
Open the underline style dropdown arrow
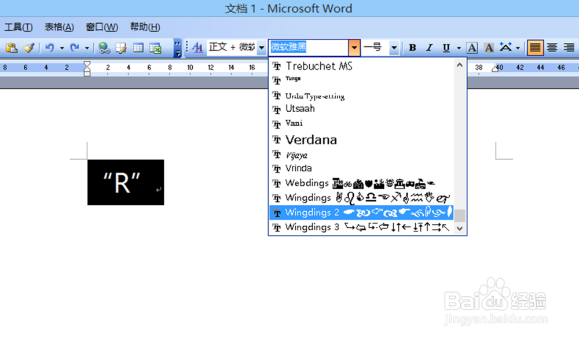pos(459,47)
